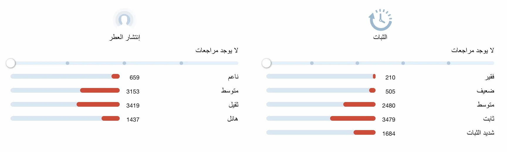507x152 pixels.
Task: Select the فقير longevity rating row
Action: pyautogui.click(x=380, y=77)
